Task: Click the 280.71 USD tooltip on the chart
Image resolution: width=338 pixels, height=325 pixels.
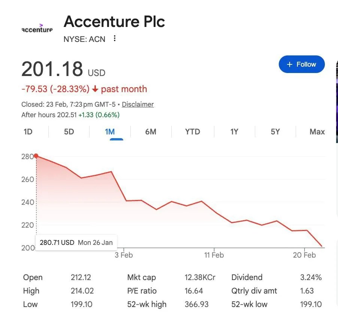Action: [x=76, y=242]
